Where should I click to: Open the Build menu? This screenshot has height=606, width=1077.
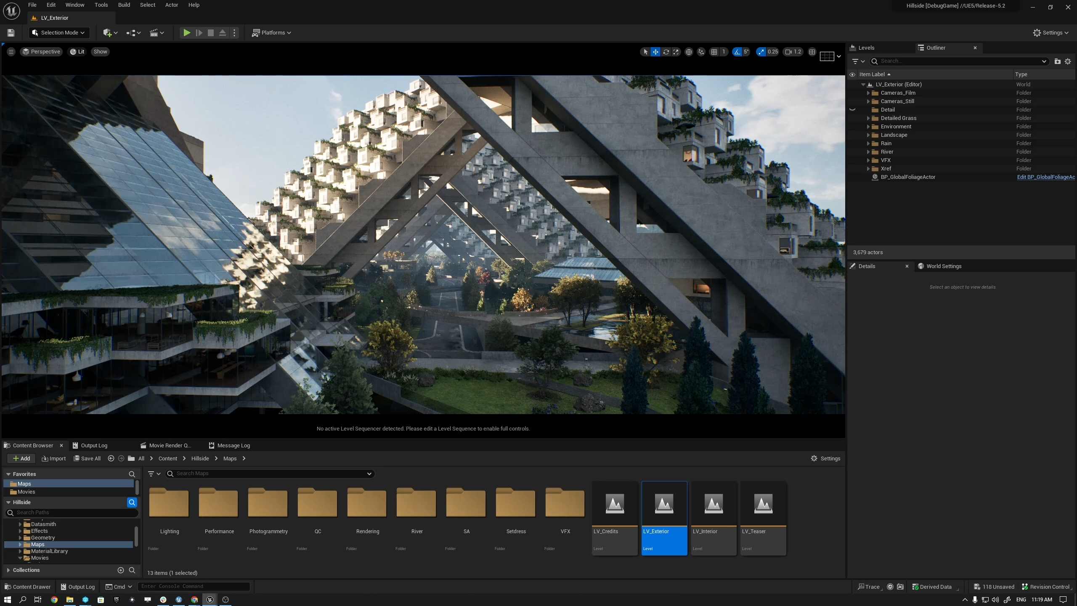(124, 5)
